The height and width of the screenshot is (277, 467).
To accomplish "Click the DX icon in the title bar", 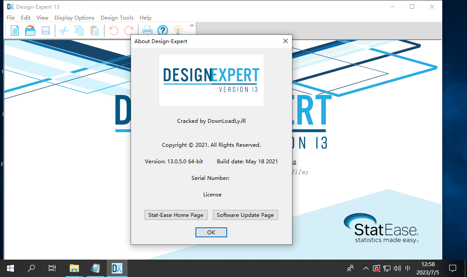I will (x=10, y=7).
